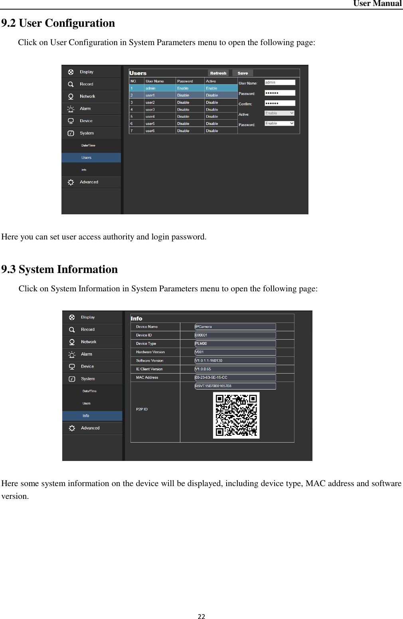Click the Advanced gear icon in Info screenshot
Image resolution: width=403 pixels, height=619 pixels.
coord(72,428)
